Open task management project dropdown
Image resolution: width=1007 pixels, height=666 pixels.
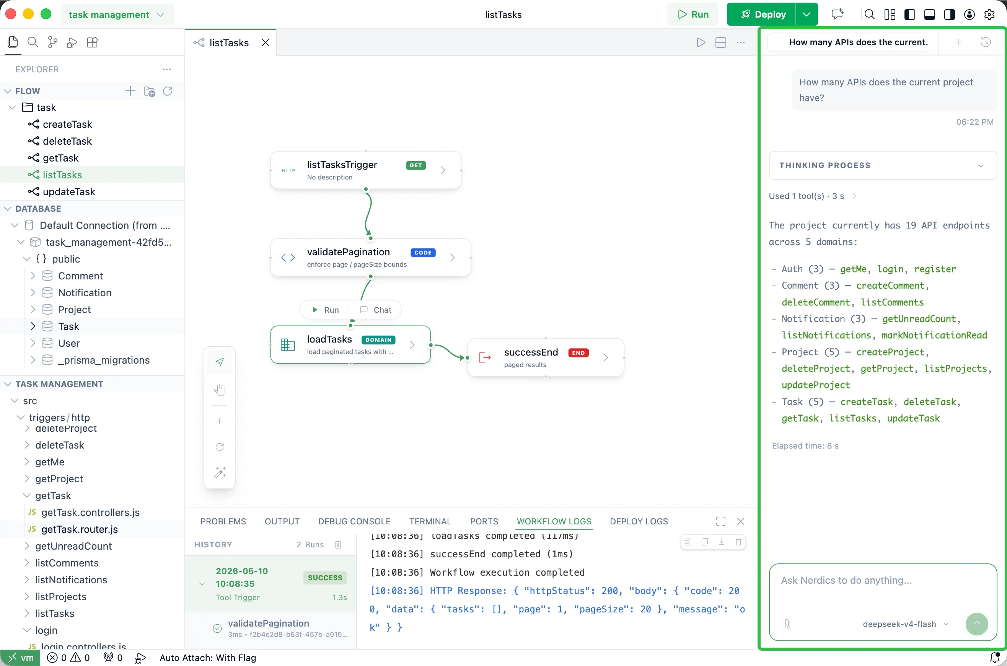click(117, 15)
